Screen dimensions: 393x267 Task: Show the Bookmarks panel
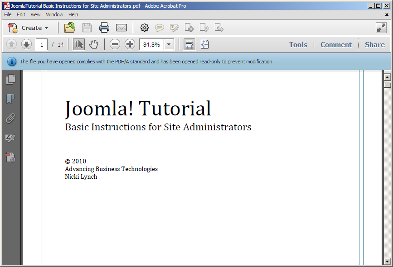pos(10,99)
